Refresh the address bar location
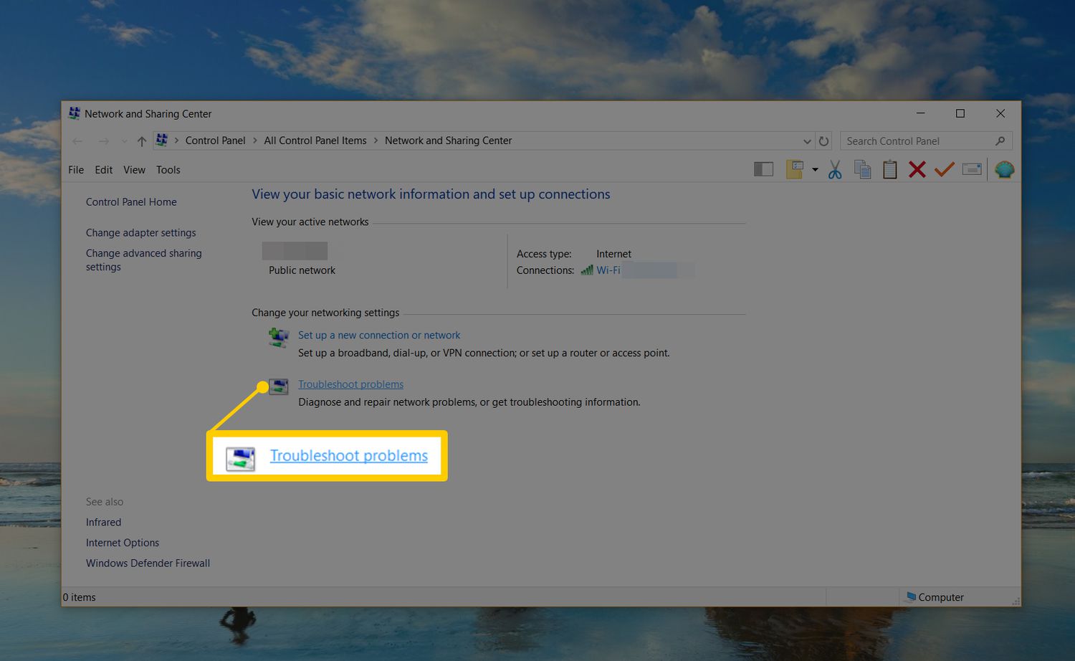Viewport: 1075px width, 661px height. pyautogui.click(x=824, y=141)
